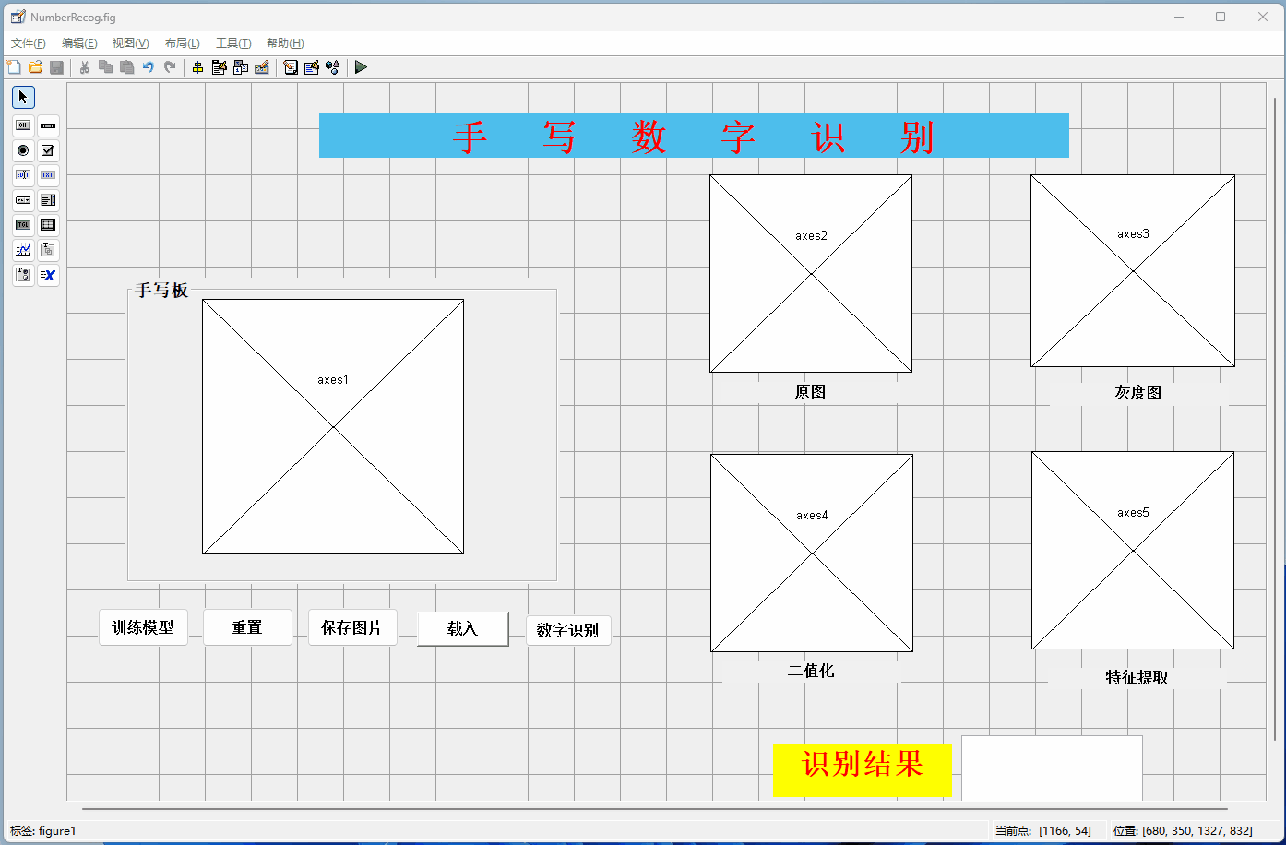
Task: Open the Property Inspector
Action: pos(312,67)
